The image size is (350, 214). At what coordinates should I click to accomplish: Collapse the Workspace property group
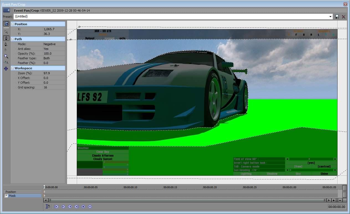pyautogui.click(x=12, y=68)
